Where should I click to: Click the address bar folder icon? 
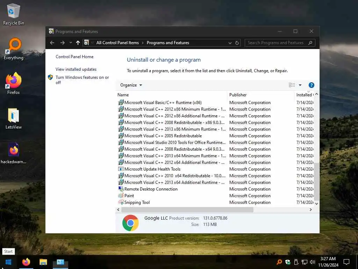point(86,43)
